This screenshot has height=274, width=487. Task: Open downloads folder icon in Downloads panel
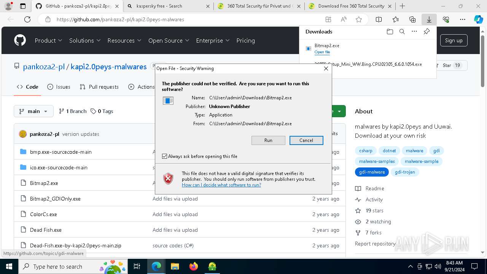point(390,32)
